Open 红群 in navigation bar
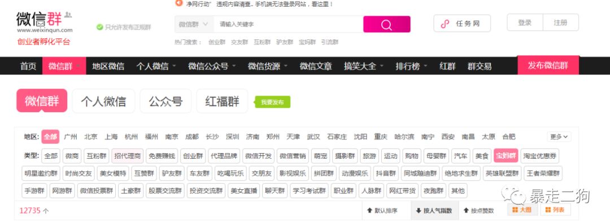 click(x=447, y=66)
